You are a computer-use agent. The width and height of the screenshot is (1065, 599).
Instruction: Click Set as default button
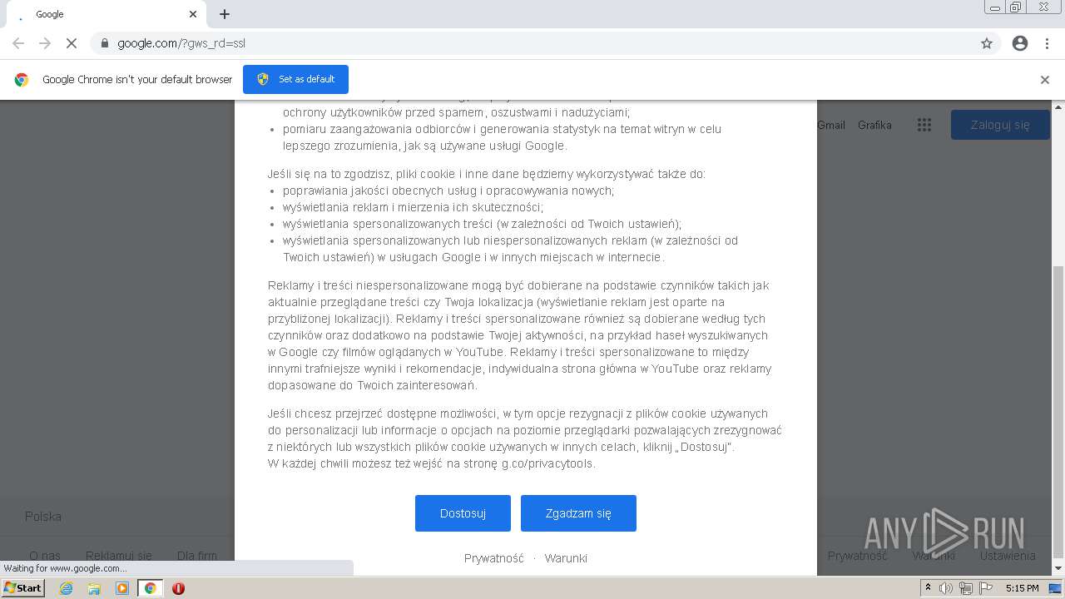[295, 79]
